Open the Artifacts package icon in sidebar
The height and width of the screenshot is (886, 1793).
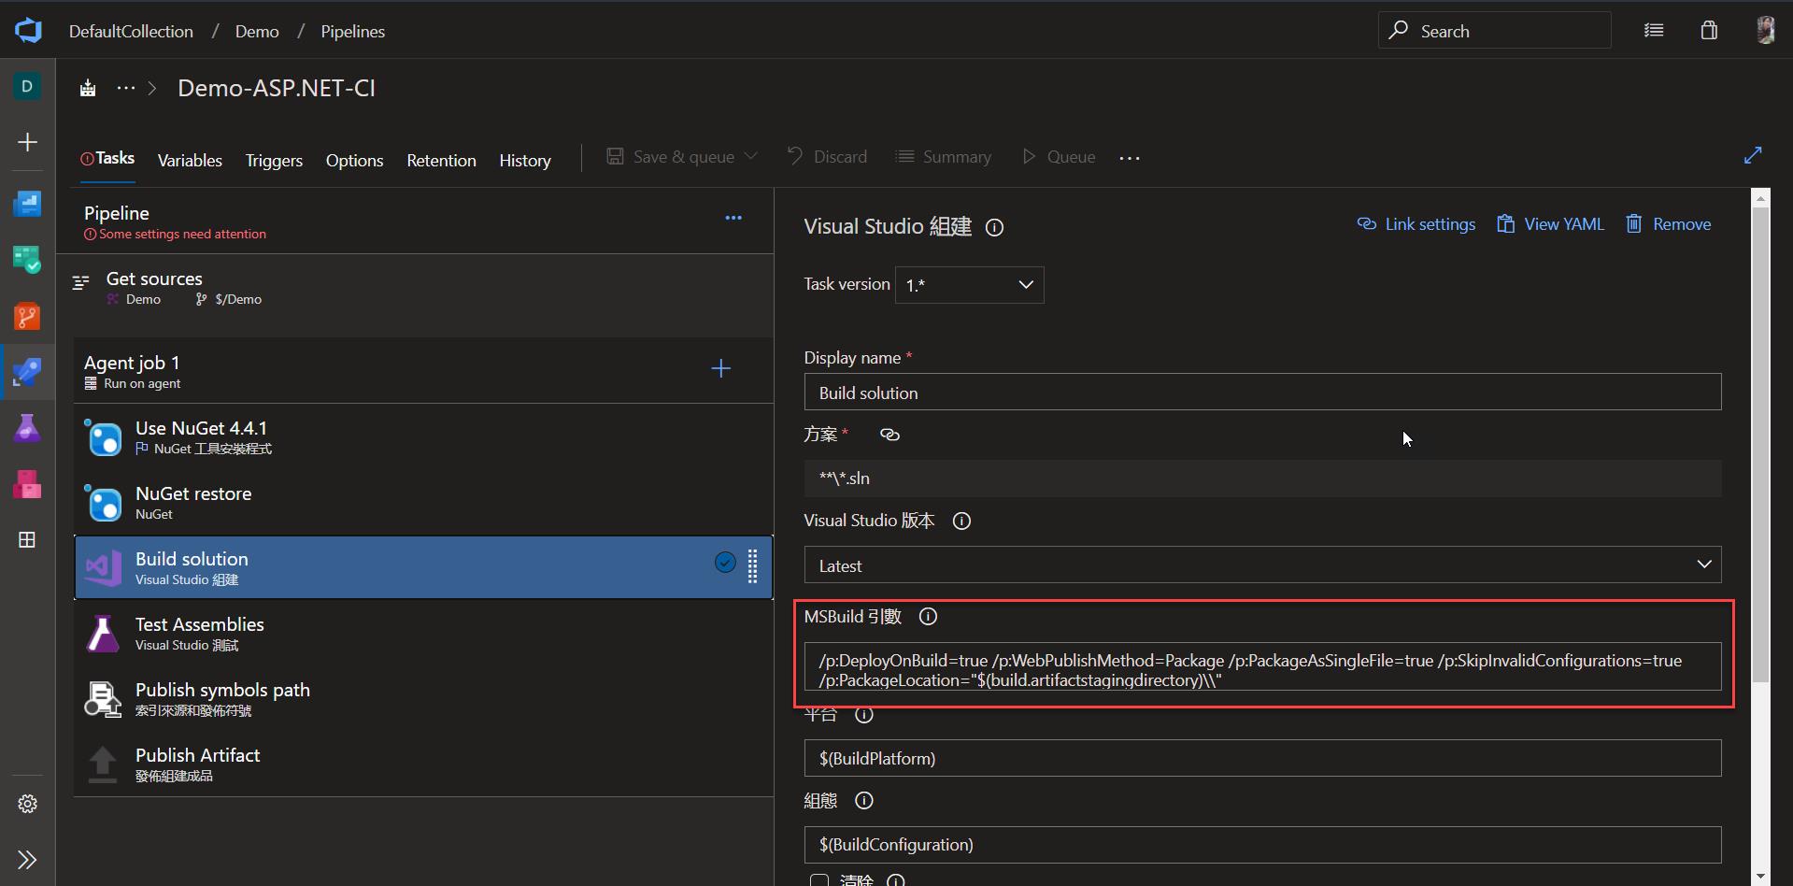click(x=27, y=484)
